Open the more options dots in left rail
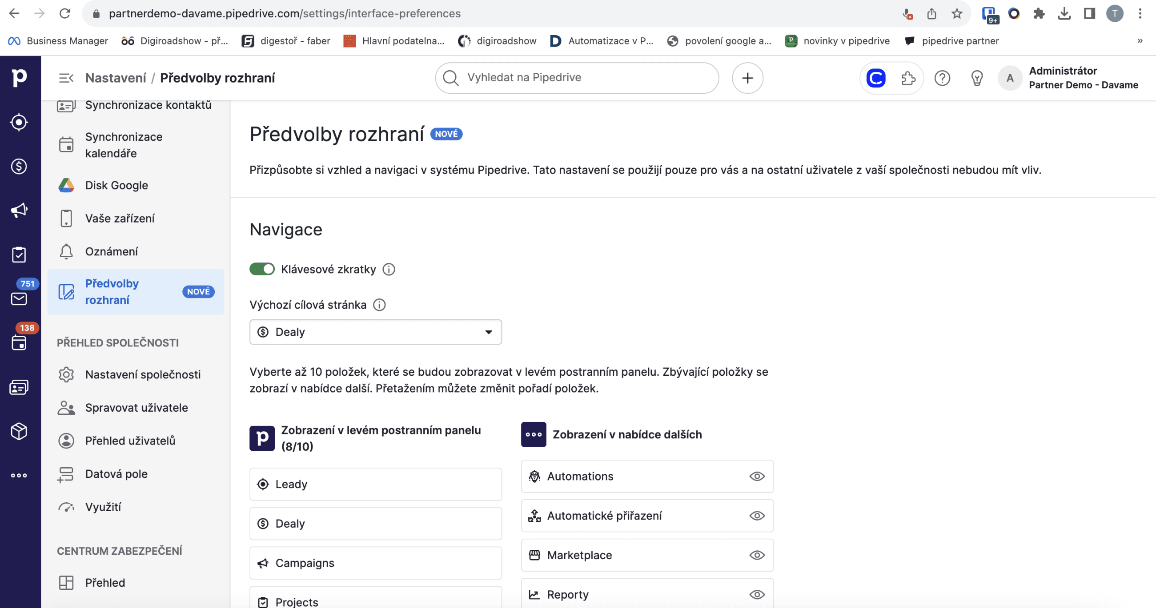Viewport: 1156px width, 608px height. pos(19,475)
